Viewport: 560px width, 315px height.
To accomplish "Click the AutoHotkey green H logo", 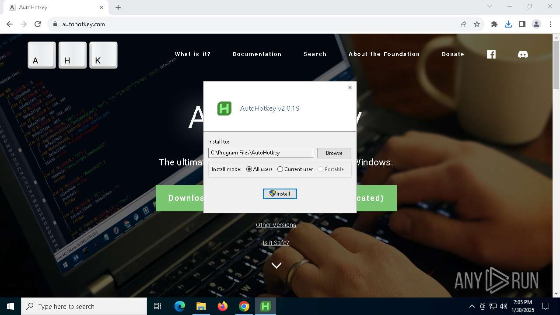I will pos(224,108).
